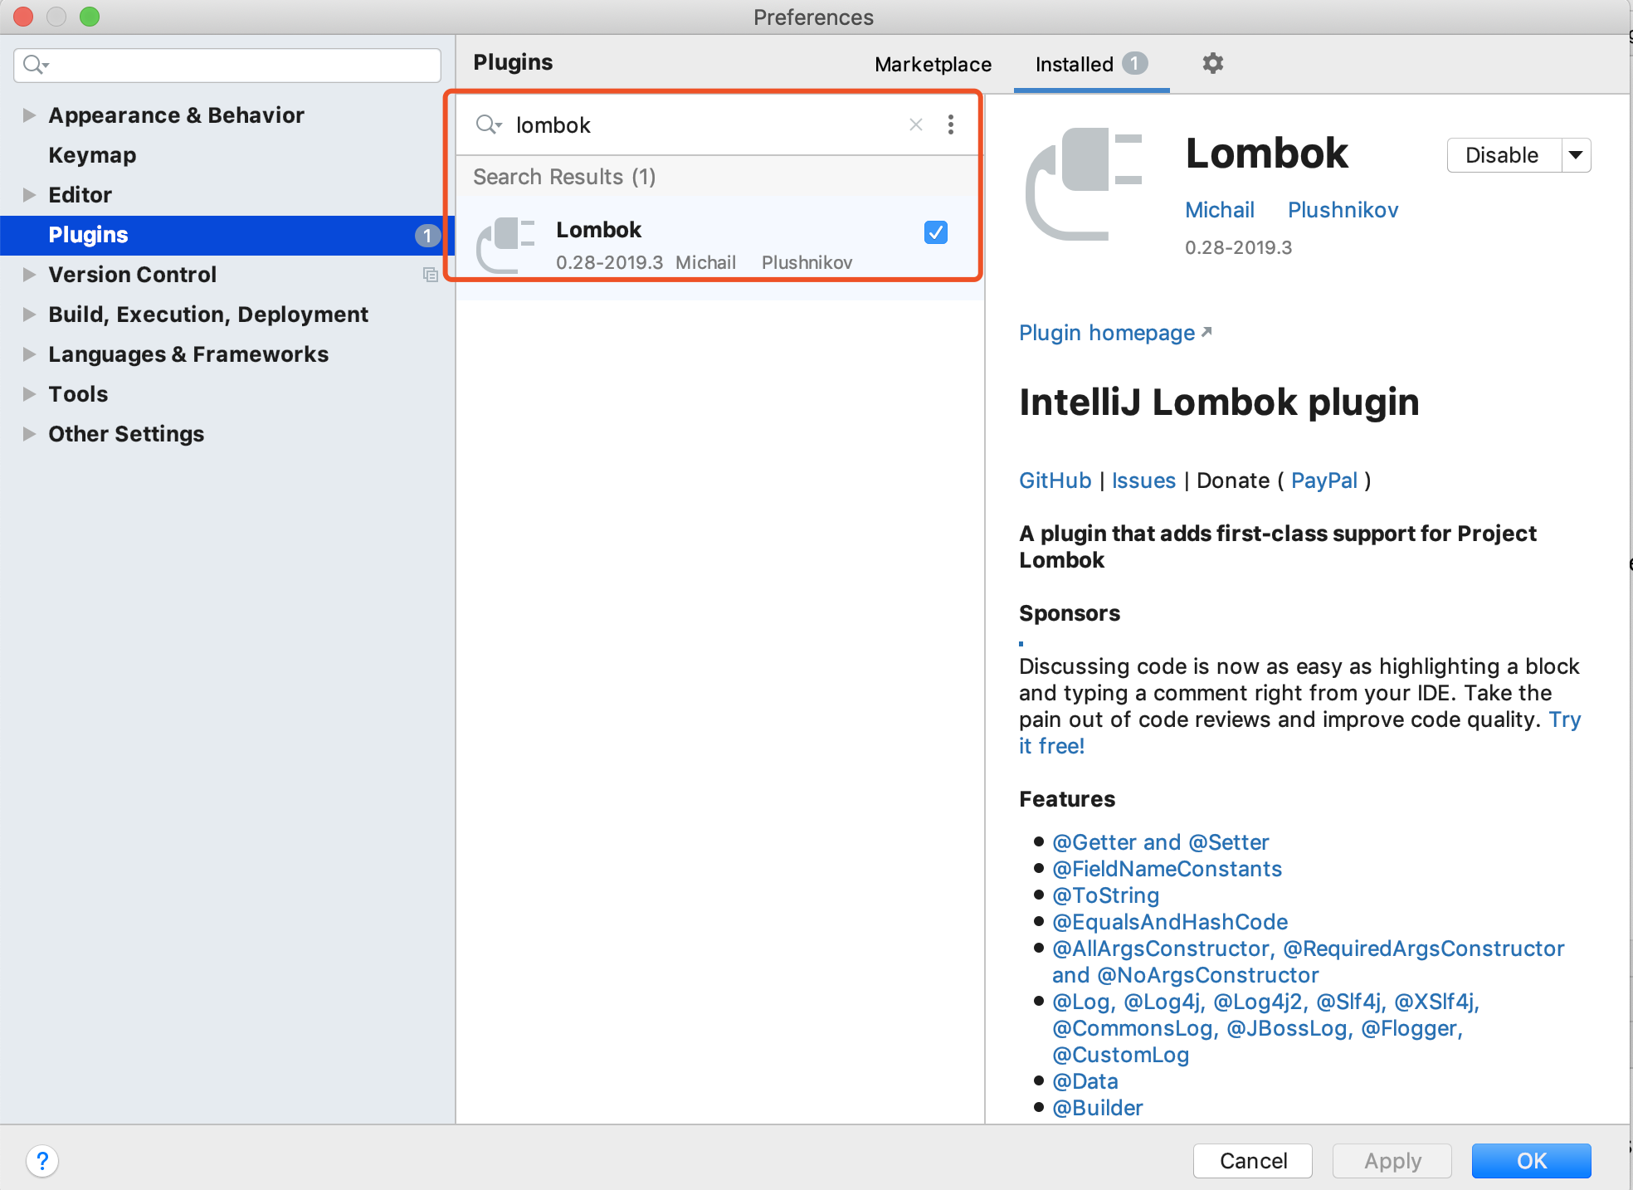The height and width of the screenshot is (1190, 1633).
Task: Expand Languages & Frameworks node
Action: (29, 354)
